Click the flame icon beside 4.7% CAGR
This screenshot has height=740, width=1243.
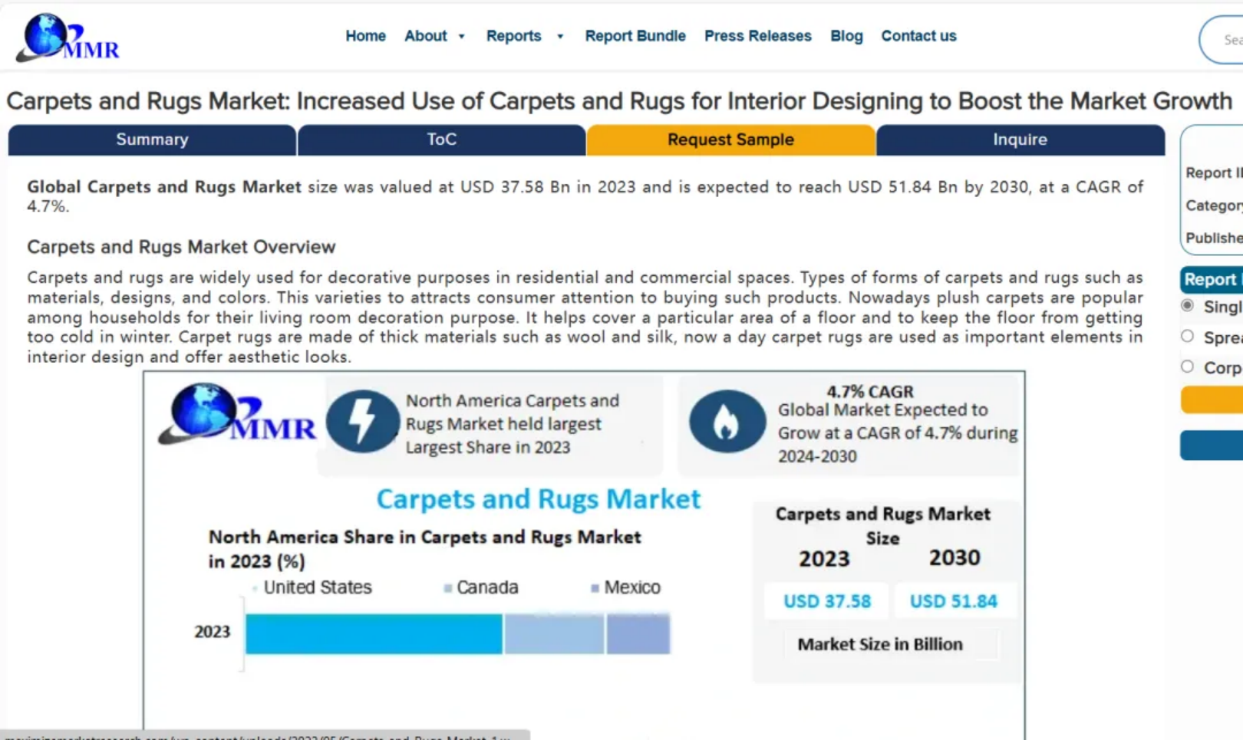coord(726,422)
